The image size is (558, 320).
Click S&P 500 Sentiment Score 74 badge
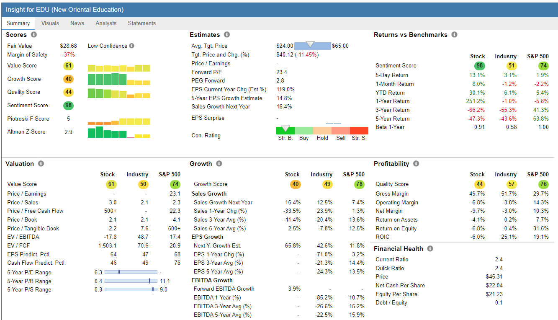[543, 66]
